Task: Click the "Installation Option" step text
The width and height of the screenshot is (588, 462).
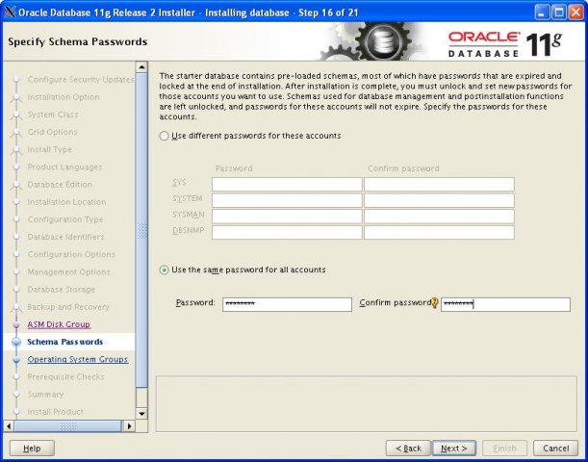Action: pos(64,97)
